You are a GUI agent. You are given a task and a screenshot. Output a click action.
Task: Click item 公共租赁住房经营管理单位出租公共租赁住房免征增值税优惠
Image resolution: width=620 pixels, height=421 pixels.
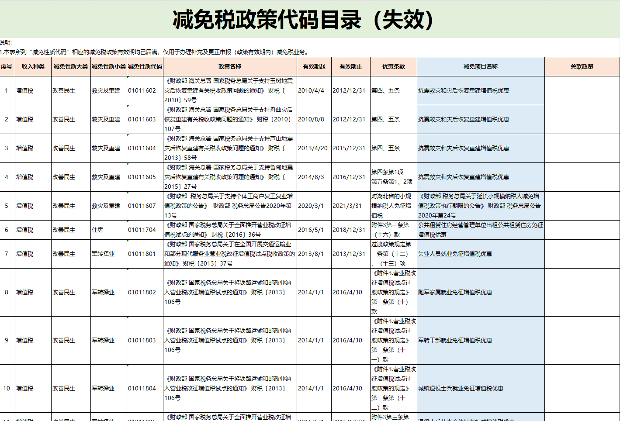tap(481, 230)
